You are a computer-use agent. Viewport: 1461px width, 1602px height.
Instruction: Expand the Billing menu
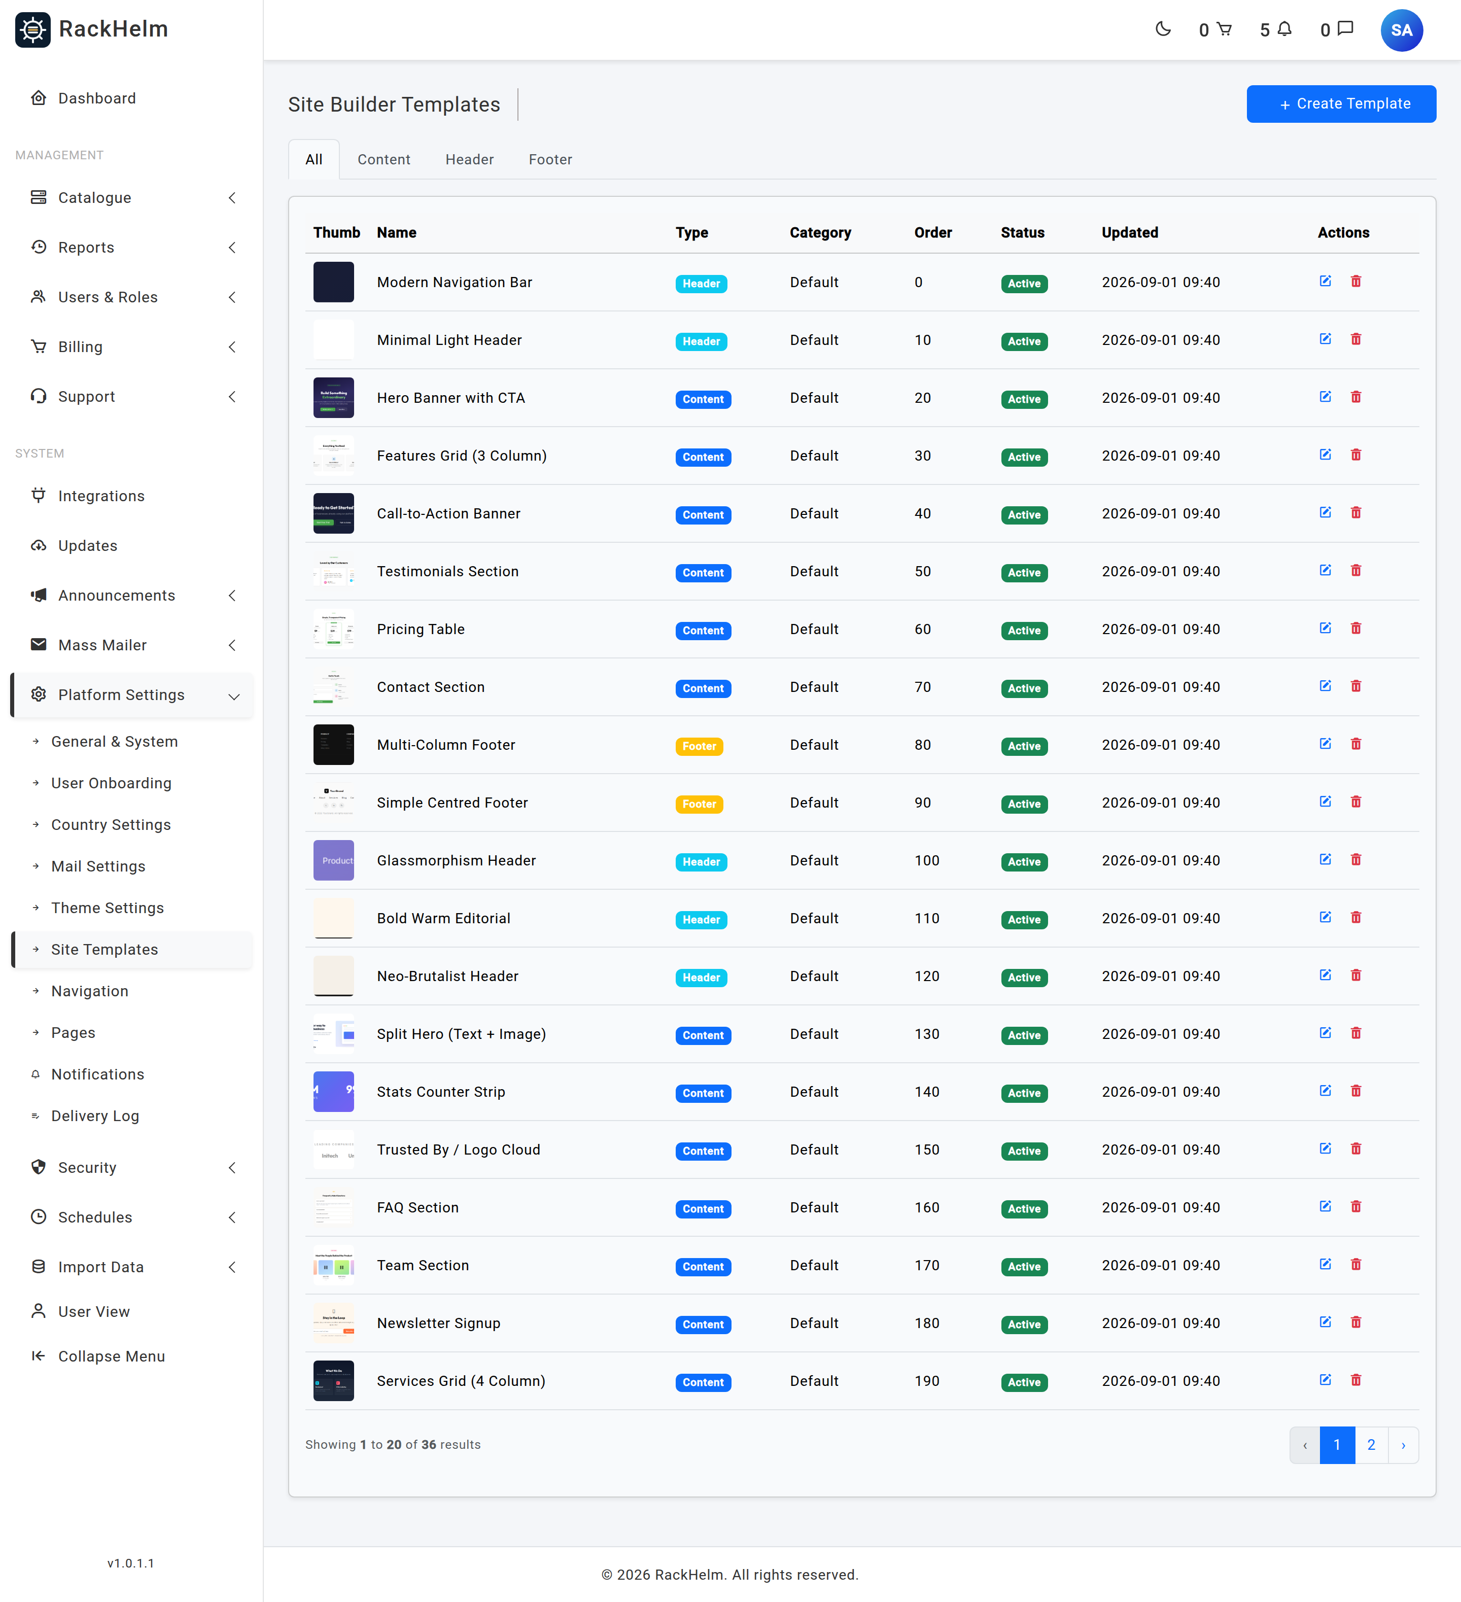(x=133, y=346)
